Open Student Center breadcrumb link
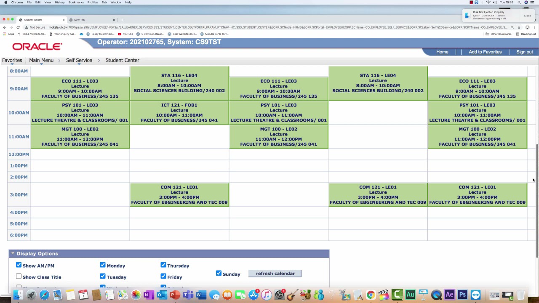The height and width of the screenshot is (303, 539). (x=122, y=60)
